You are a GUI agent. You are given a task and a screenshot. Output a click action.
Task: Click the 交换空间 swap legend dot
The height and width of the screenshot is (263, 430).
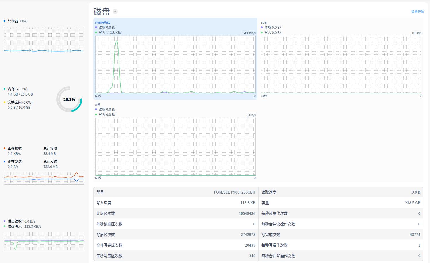point(4,102)
